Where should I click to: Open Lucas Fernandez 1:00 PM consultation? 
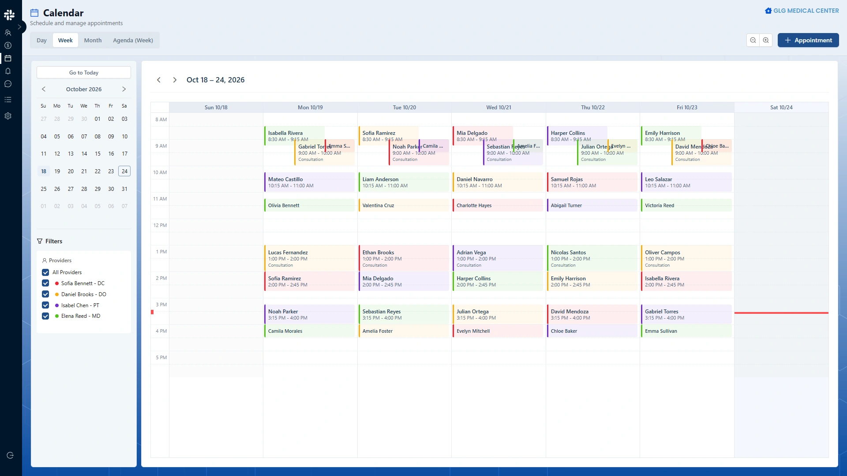point(309,258)
